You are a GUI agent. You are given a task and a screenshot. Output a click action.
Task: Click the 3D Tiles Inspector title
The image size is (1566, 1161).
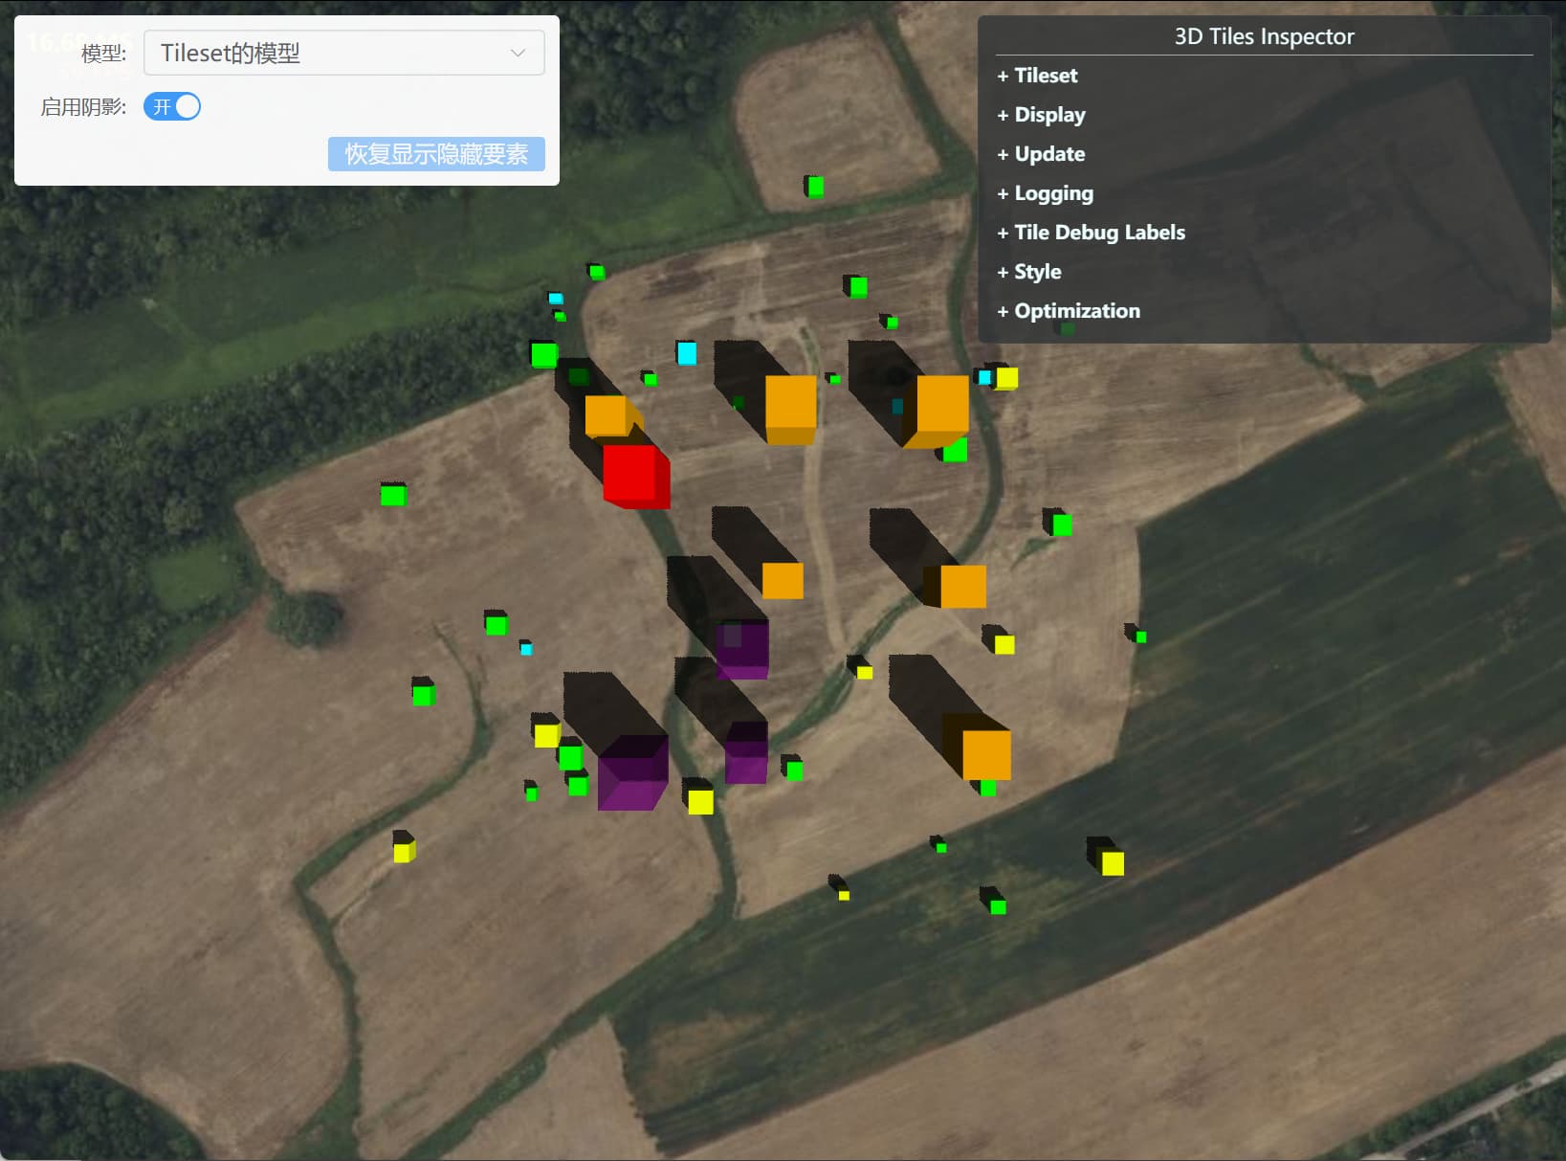pos(1264,36)
